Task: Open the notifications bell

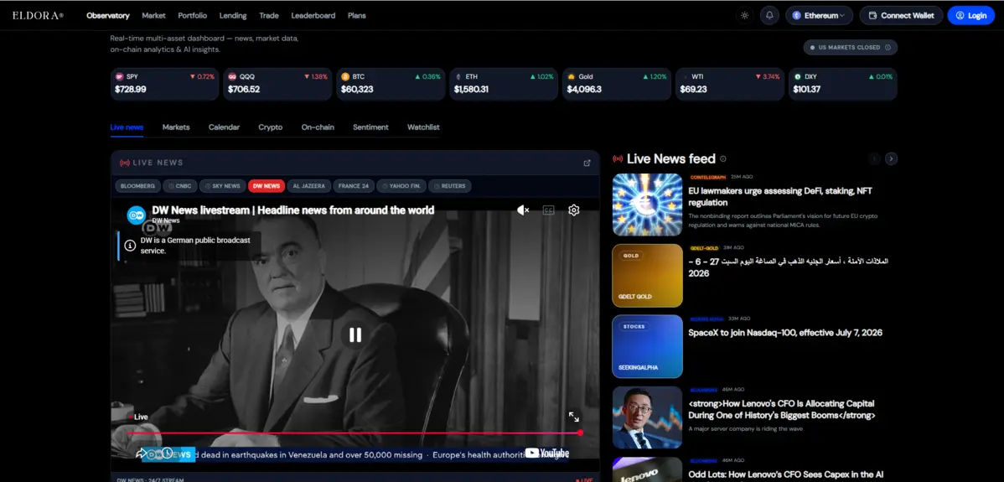Action: pos(769,15)
